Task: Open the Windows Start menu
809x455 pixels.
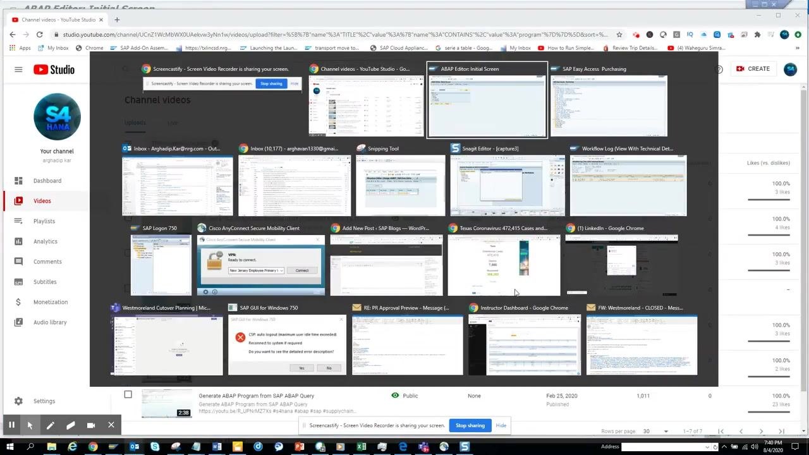Action: [10, 447]
